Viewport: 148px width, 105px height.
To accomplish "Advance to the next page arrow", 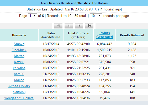I will pos(79,26).
